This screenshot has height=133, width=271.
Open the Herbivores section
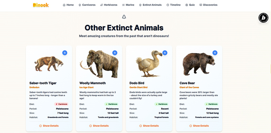click(x=109, y=5)
